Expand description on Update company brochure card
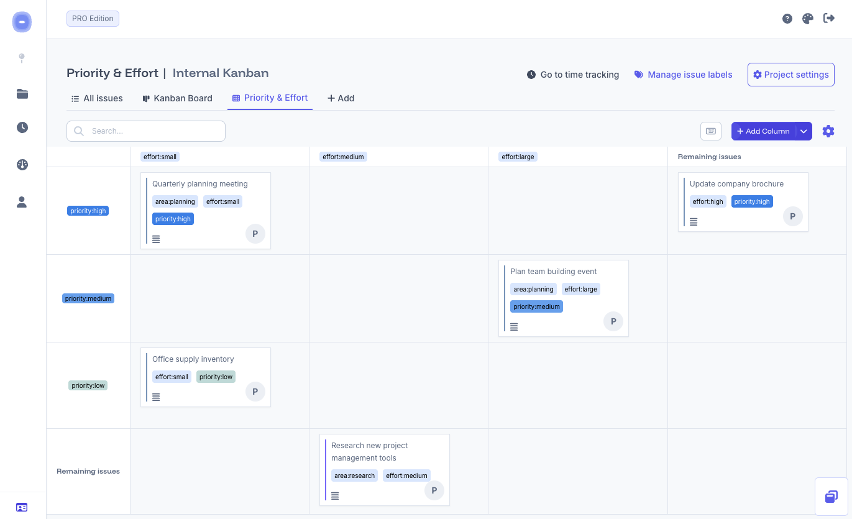The width and height of the screenshot is (852, 519). [694, 221]
